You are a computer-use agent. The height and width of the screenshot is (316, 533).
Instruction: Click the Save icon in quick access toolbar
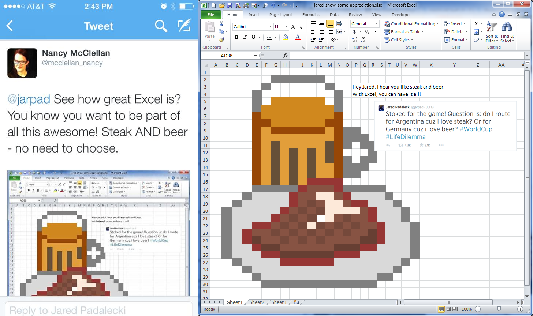click(x=230, y=5)
